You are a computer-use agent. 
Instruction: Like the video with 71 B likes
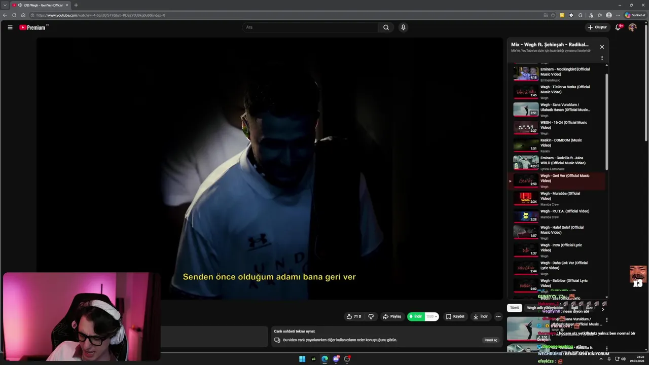[354, 316]
